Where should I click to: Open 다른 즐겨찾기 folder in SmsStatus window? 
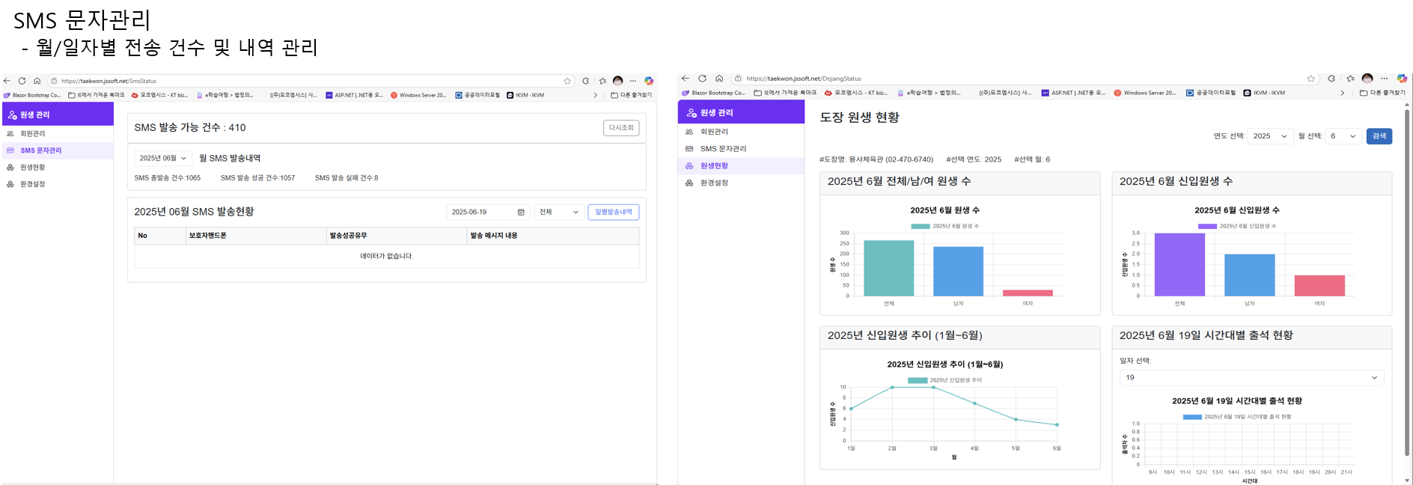click(632, 95)
